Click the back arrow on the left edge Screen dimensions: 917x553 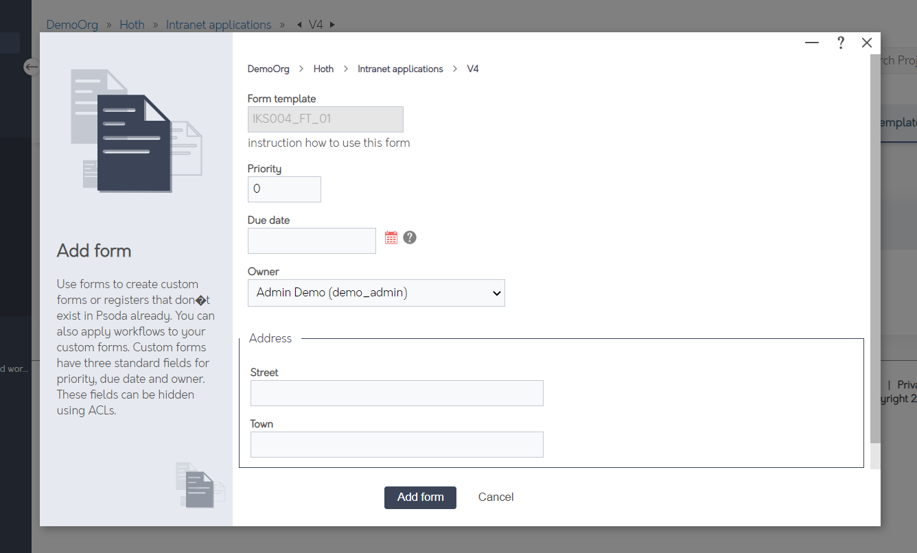pos(32,67)
